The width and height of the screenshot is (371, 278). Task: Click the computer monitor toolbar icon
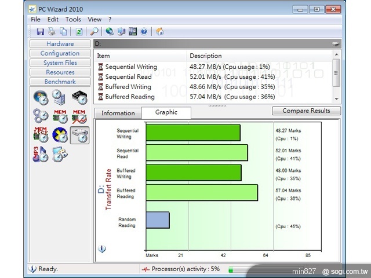121,31
